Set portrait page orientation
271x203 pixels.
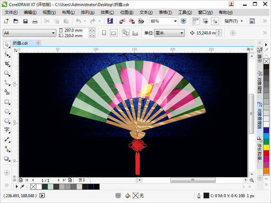[104, 33]
